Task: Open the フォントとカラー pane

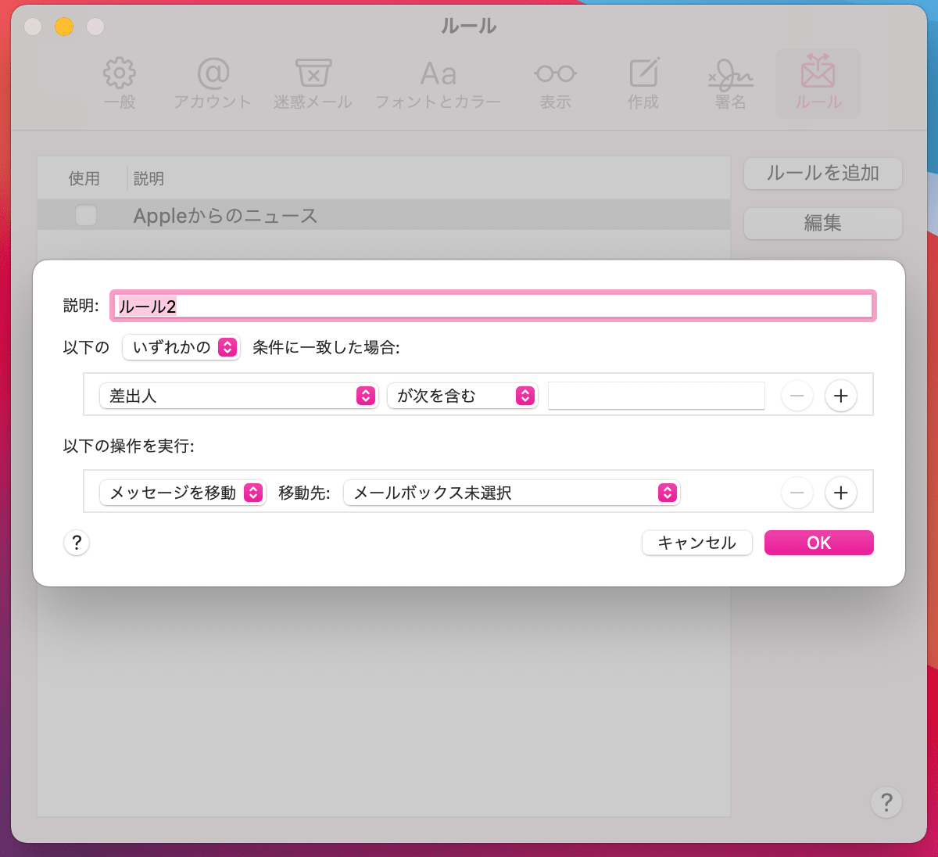Action: 439,83
